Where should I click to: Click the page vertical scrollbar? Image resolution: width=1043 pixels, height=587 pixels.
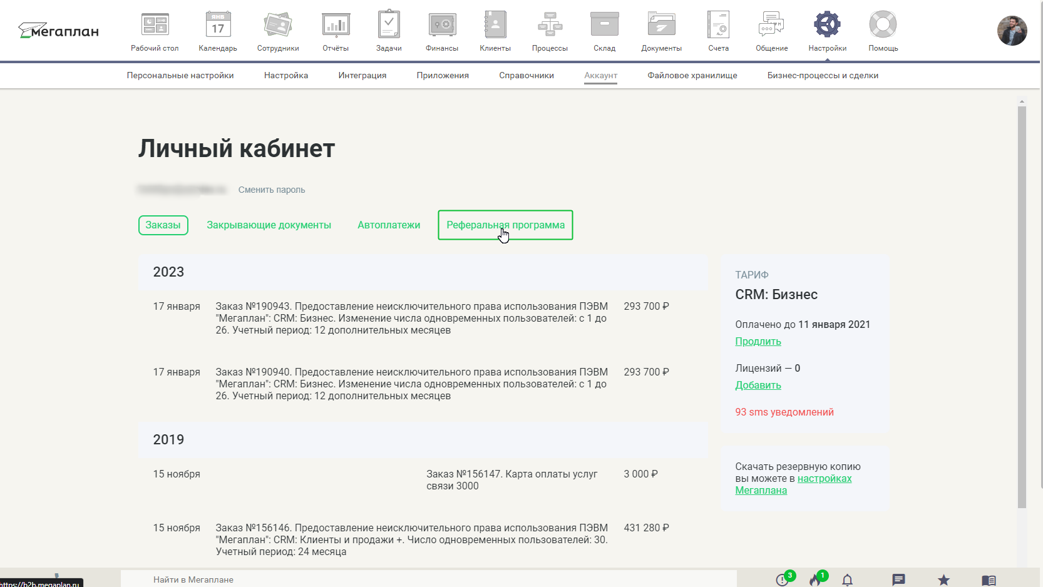1022,307
